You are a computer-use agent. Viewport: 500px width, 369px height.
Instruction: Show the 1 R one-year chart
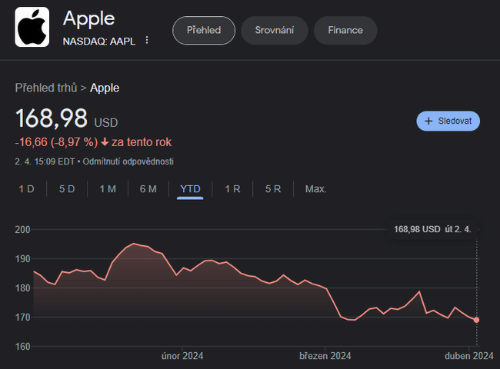232,188
